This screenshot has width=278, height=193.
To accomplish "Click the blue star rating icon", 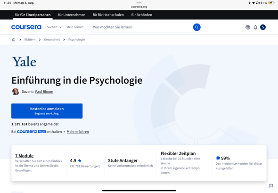I will coord(80,161).
